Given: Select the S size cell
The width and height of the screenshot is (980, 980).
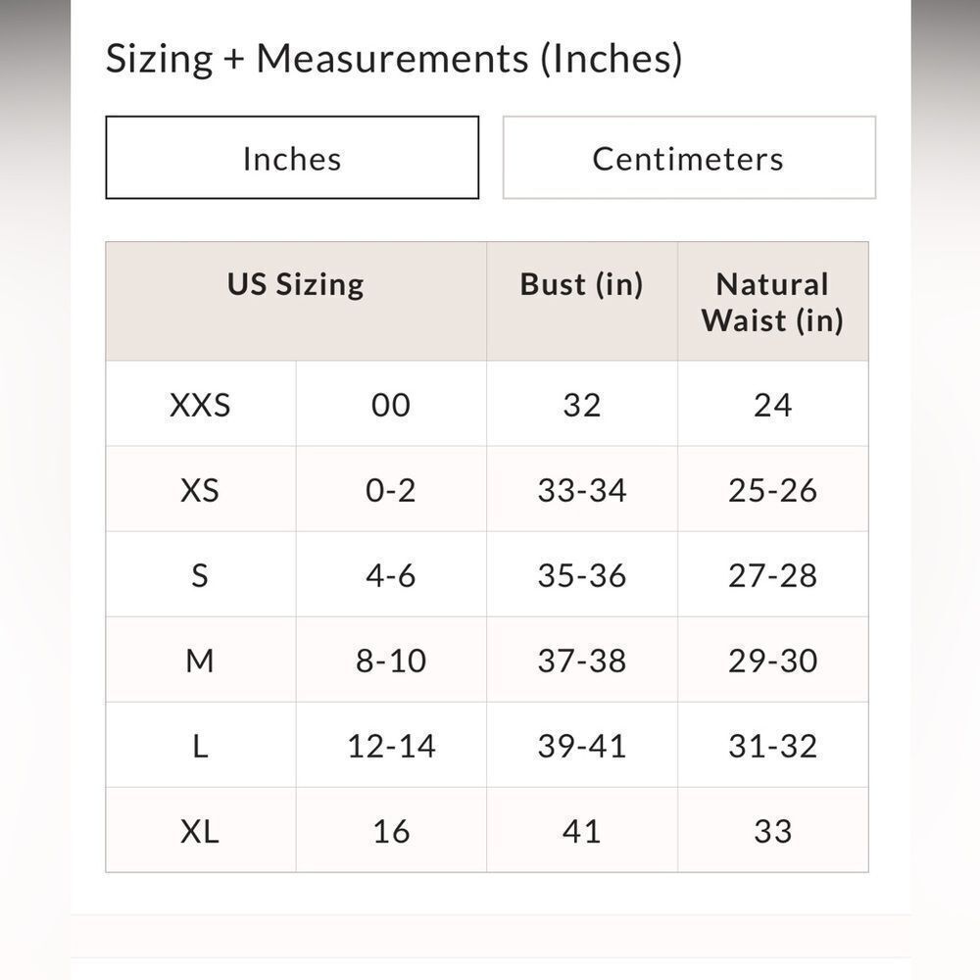Looking at the screenshot, I should point(201,574).
